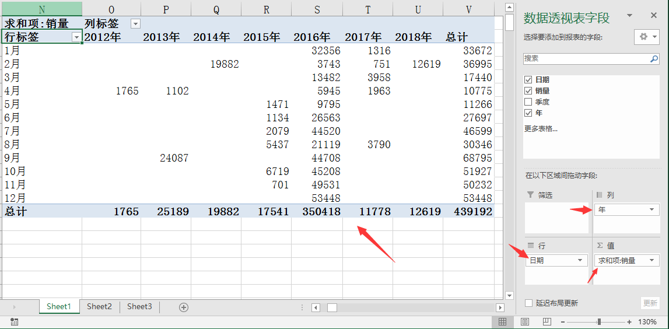Enable the 延迟布局更新 checkbox
The image size is (669, 329).
pos(528,303)
